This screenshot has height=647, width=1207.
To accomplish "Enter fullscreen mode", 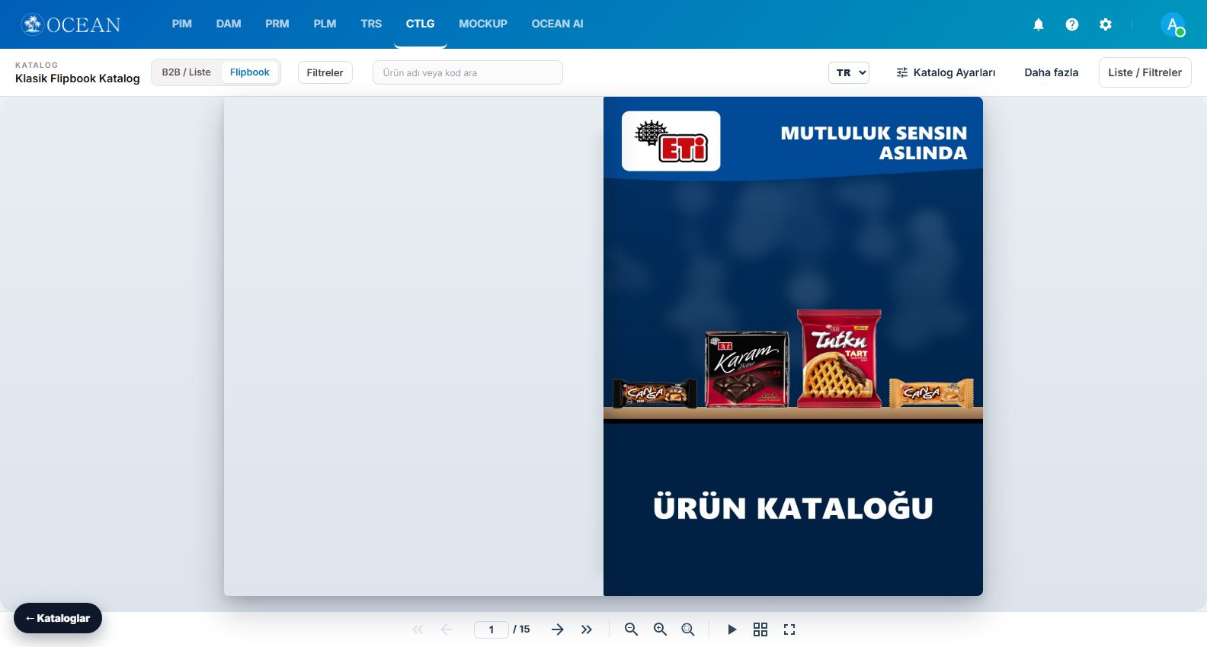I will coord(789,629).
